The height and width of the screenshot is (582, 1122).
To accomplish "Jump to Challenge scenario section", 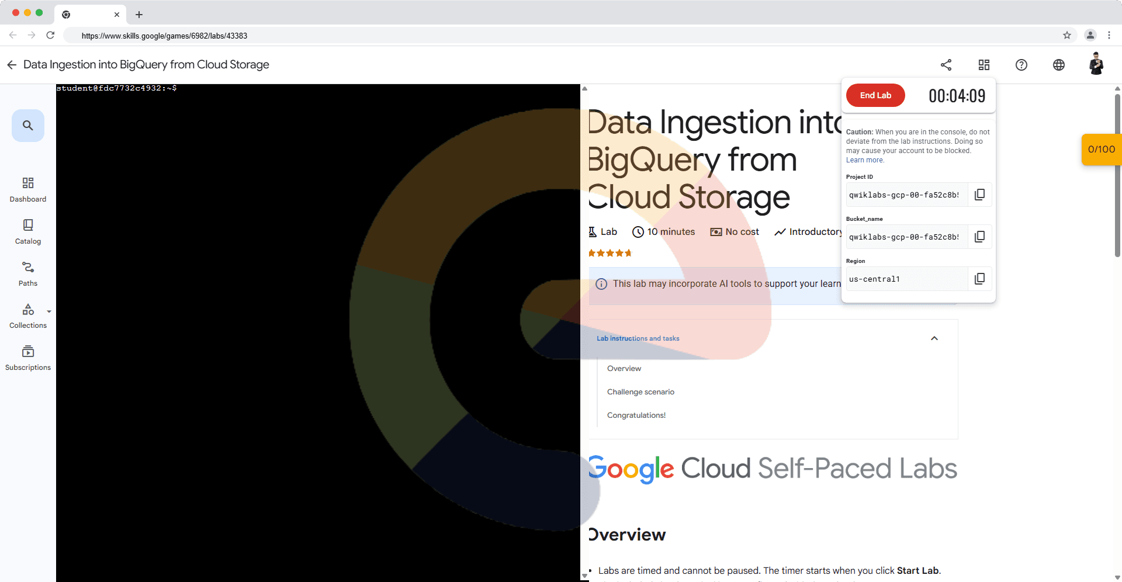I will click(640, 392).
